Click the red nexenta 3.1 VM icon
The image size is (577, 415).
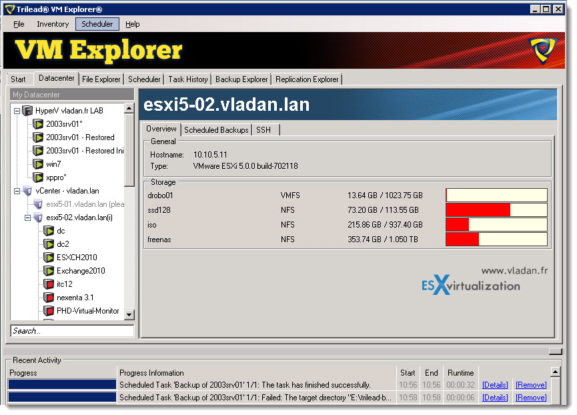point(49,298)
